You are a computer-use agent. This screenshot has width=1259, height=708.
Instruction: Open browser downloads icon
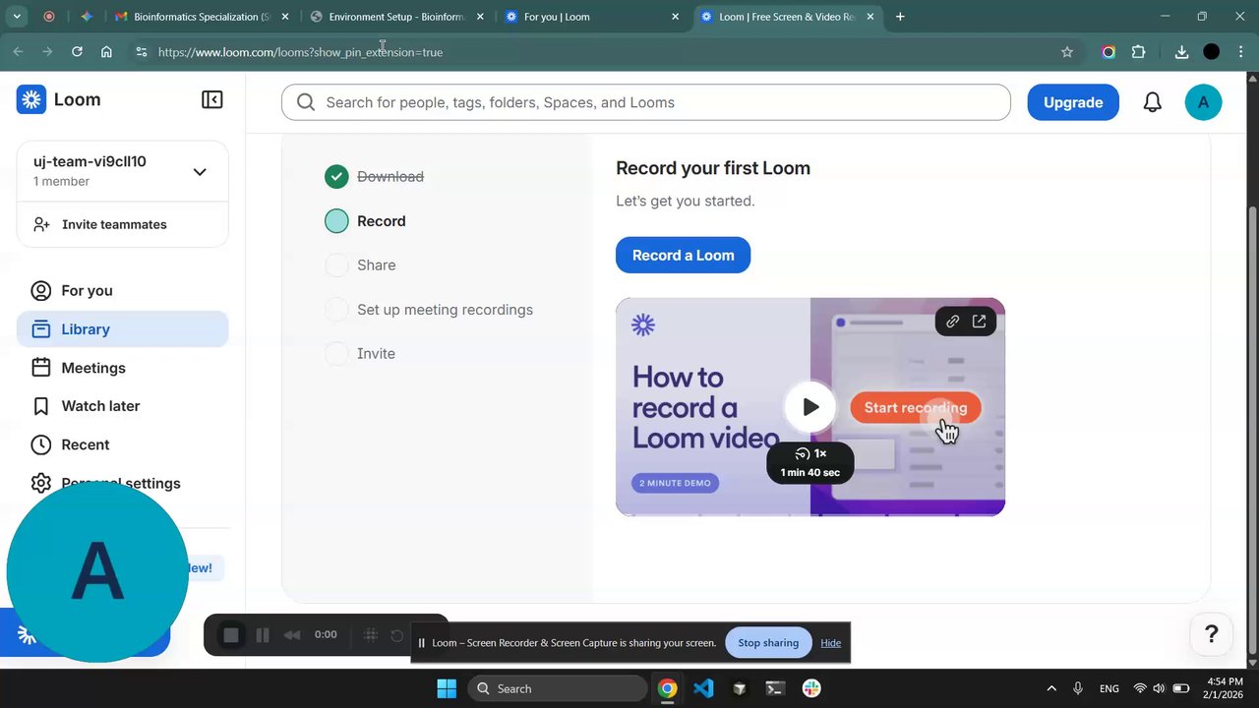pos(1182,52)
